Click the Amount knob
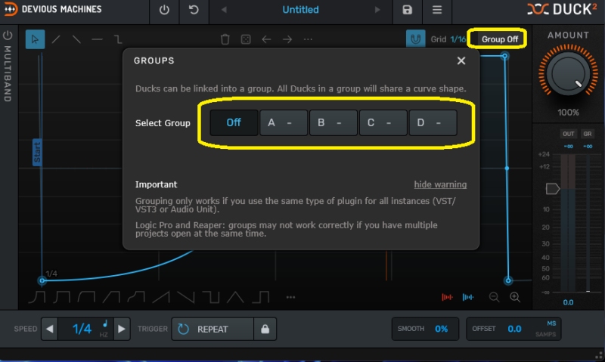This screenshot has width=605, height=362. 568,76
